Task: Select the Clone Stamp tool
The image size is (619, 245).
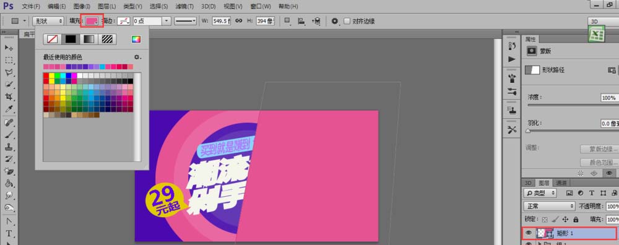Action: (x=9, y=147)
